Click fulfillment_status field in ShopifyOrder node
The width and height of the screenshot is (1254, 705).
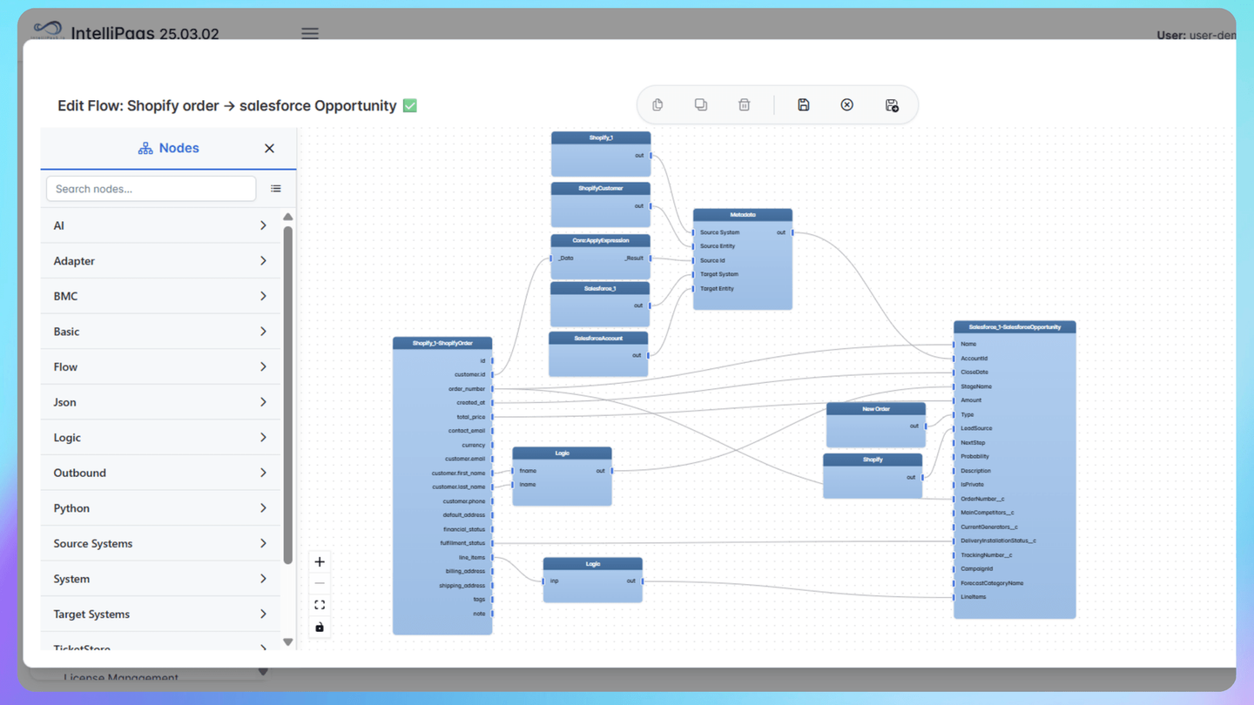point(462,543)
